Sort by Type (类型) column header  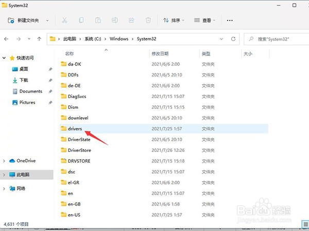tap(206, 53)
